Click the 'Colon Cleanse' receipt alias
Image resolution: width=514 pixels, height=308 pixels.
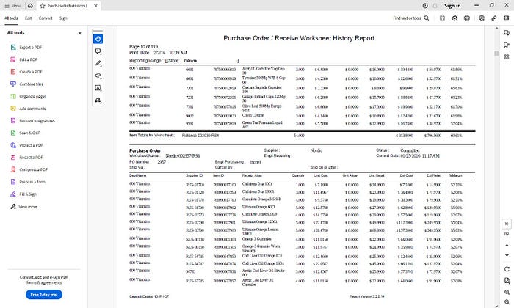coord(253,115)
